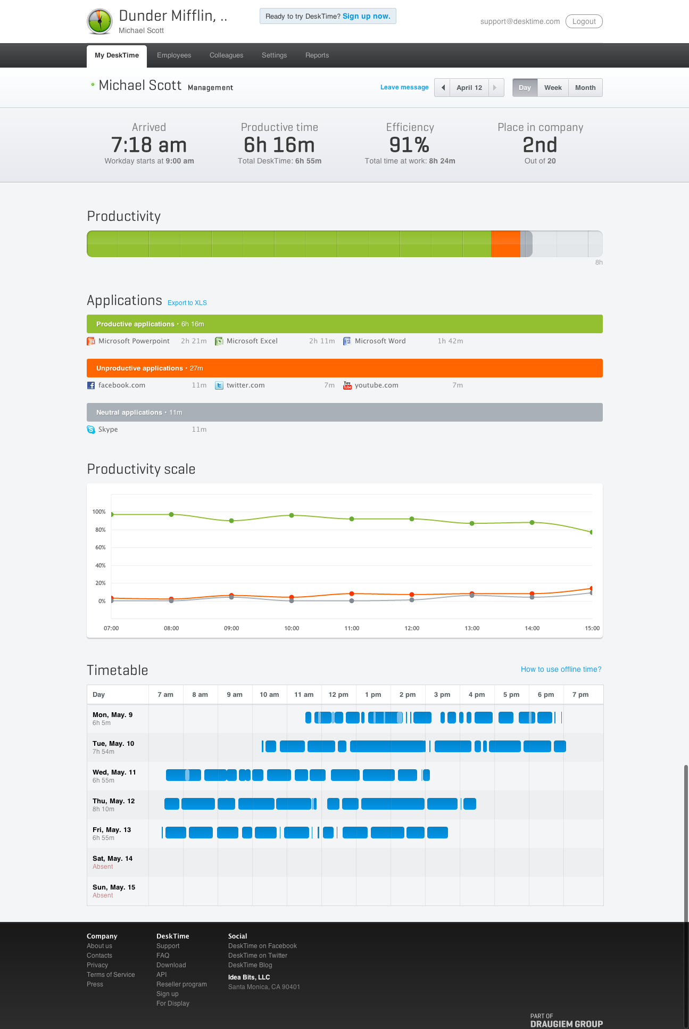689x1029 pixels.
Task: Click the Unproductive applications orange header bar
Action: tap(345, 368)
